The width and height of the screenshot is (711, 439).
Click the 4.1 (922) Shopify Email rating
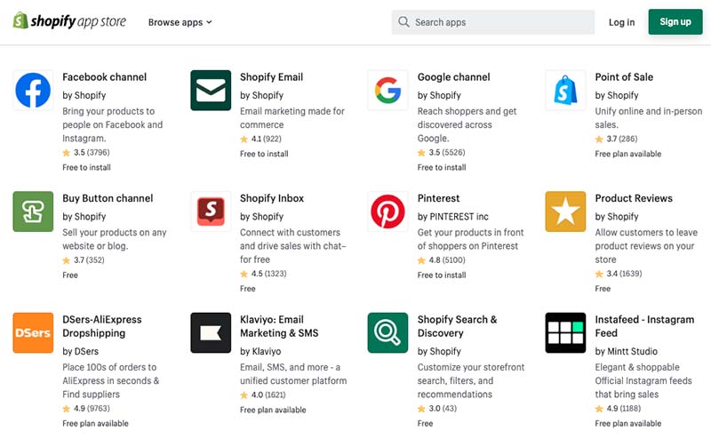point(260,139)
